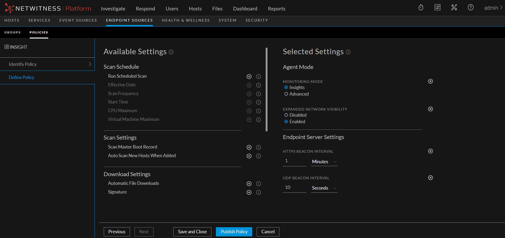Add the Automatic File Downloads setting
Viewport: 505px width, 238px height.
tap(249, 184)
